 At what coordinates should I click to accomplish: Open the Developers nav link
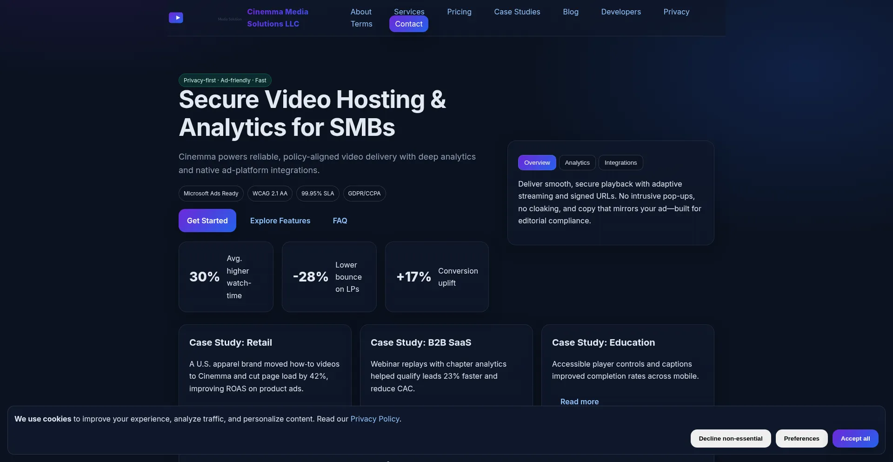620,12
